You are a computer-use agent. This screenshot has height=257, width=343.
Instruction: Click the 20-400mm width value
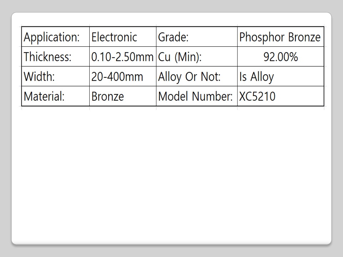pos(117,77)
